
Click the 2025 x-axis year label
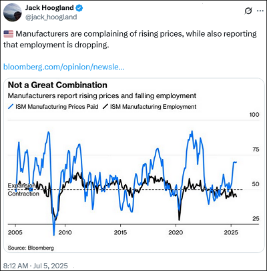pos(231,232)
